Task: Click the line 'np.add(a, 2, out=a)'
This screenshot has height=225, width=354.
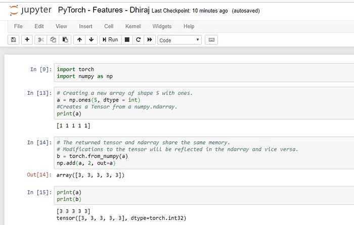Action: (86, 163)
